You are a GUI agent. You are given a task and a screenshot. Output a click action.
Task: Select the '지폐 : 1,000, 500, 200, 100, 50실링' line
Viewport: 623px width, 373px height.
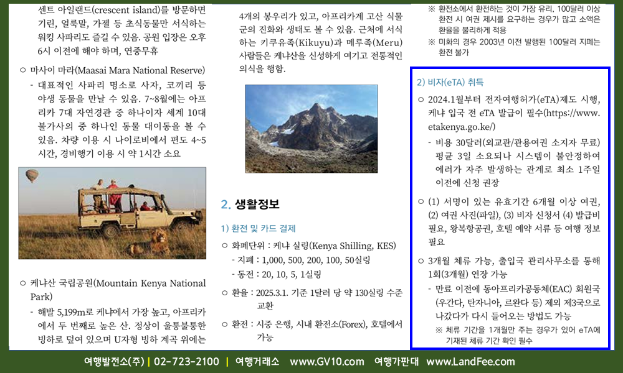pos(301,260)
